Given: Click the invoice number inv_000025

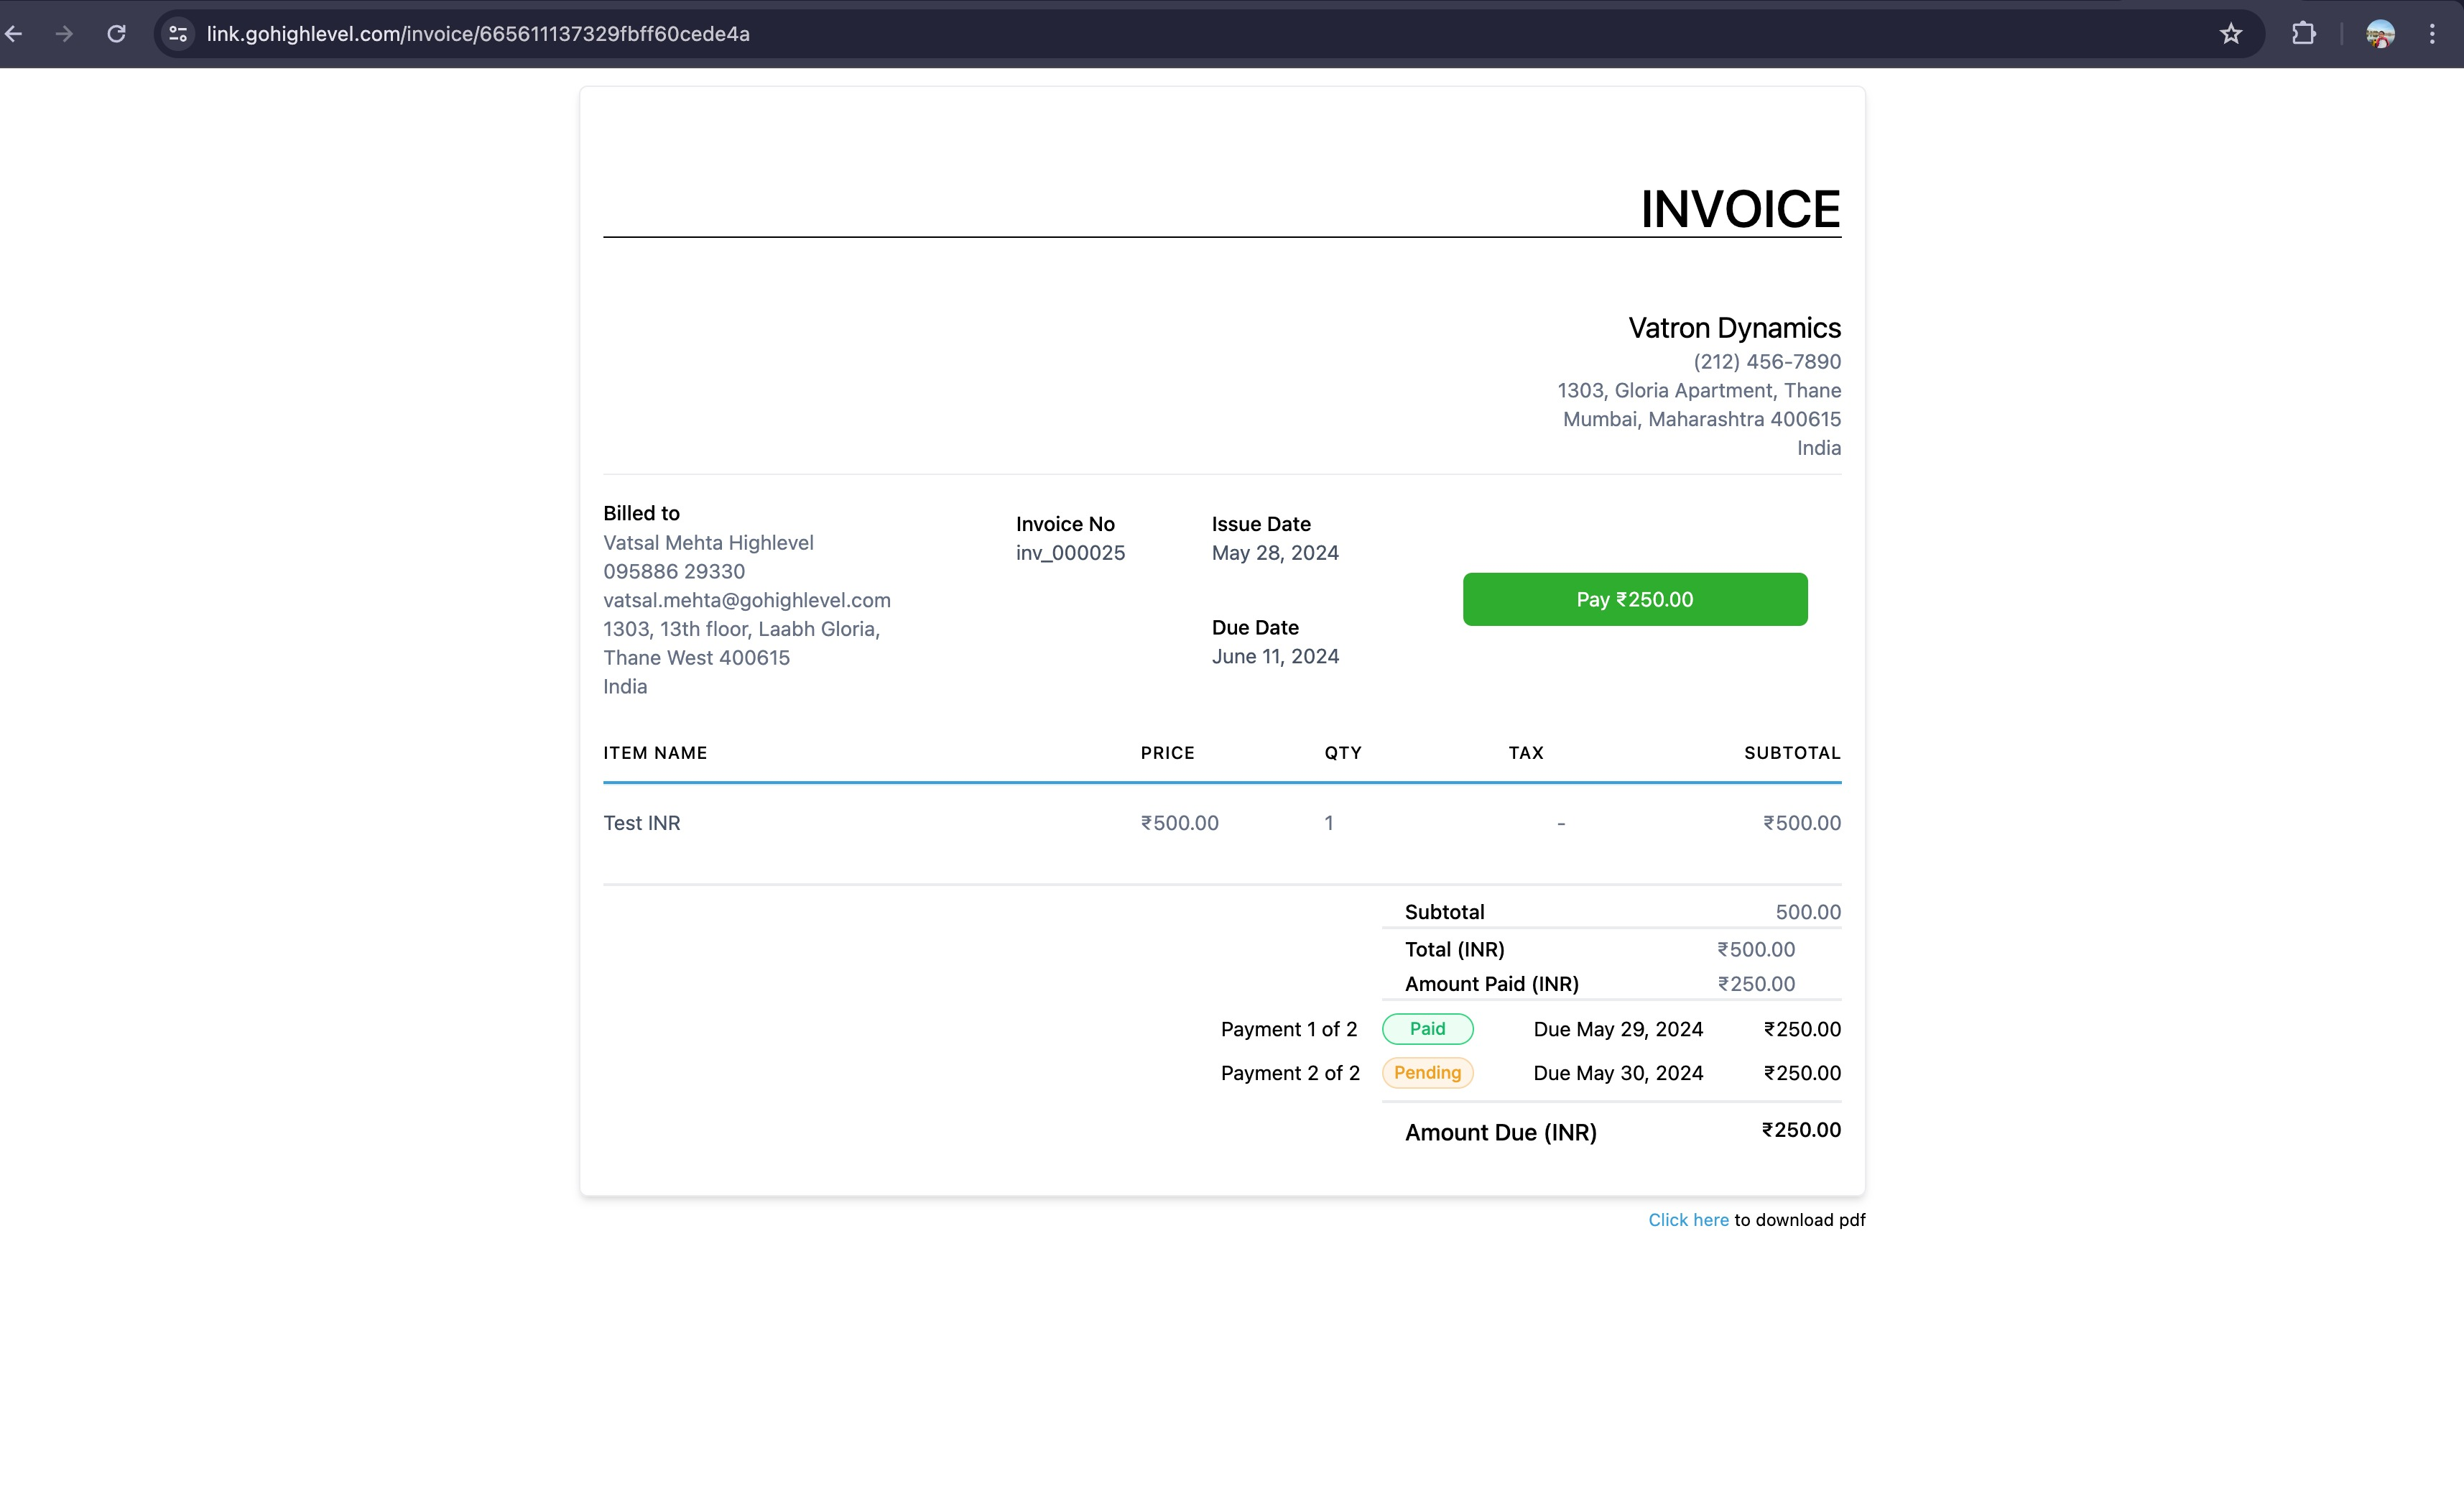Looking at the screenshot, I should tap(1070, 553).
